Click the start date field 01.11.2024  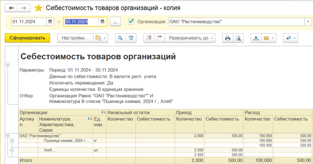click(x=29, y=22)
